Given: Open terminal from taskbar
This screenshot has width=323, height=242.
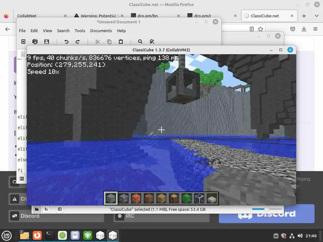Looking at the screenshot, I should point(50,235).
